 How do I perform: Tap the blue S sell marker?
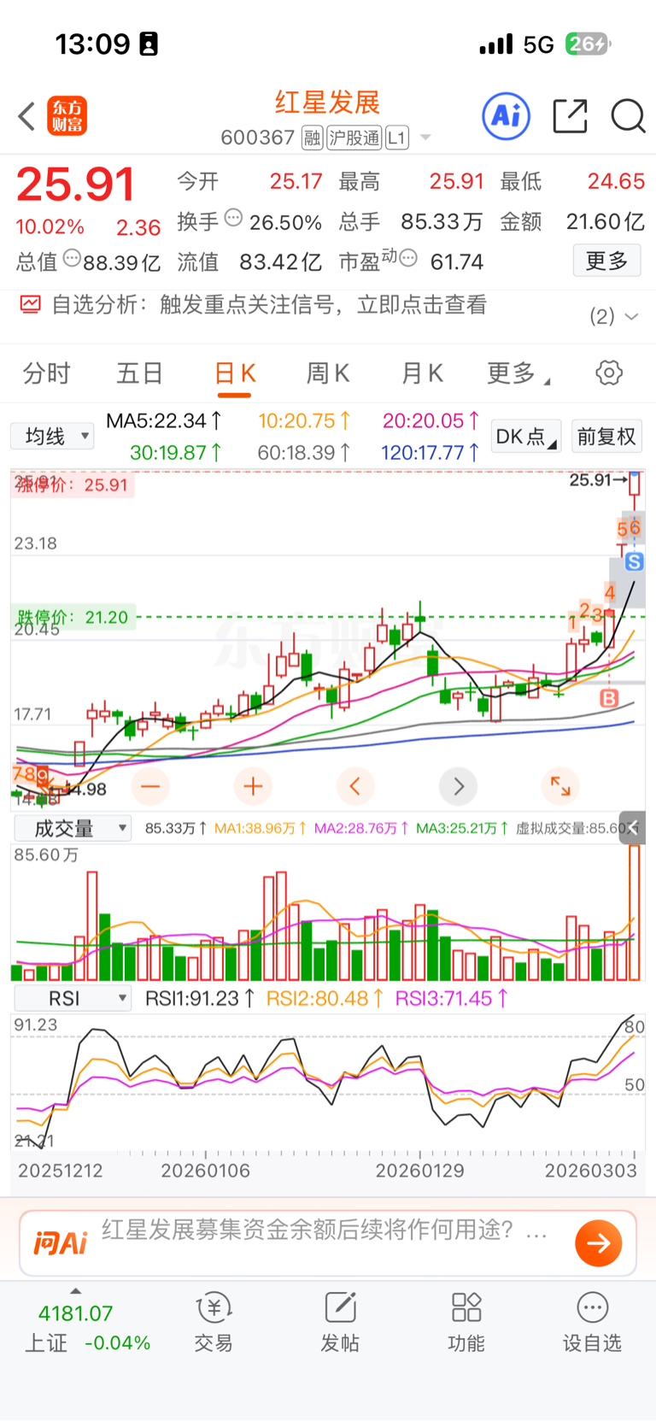634,561
